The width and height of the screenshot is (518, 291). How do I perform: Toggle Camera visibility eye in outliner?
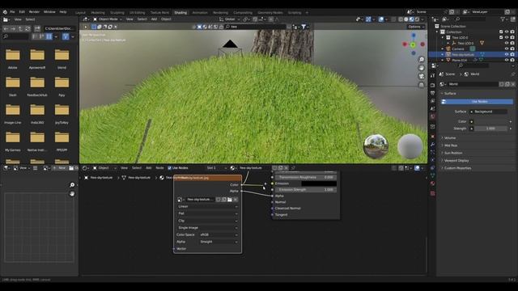pos(507,48)
